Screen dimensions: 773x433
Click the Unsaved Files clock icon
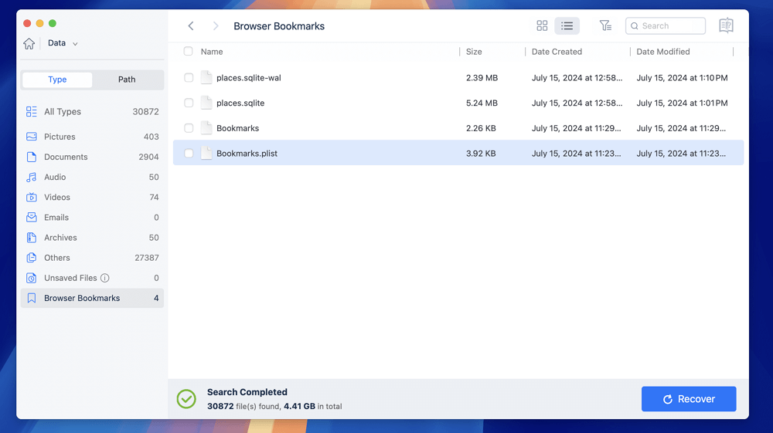pos(32,278)
